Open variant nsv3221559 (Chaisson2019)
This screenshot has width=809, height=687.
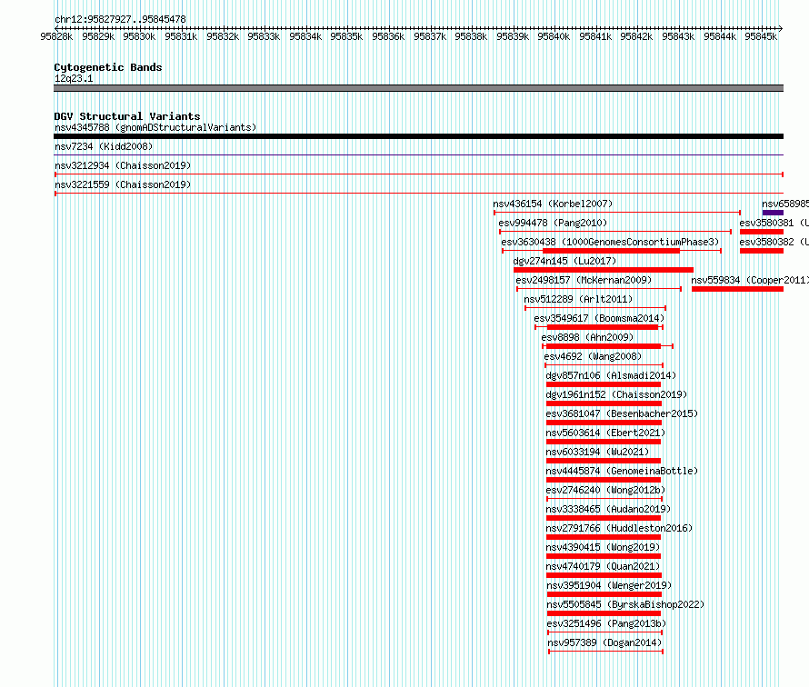pos(123,184)
